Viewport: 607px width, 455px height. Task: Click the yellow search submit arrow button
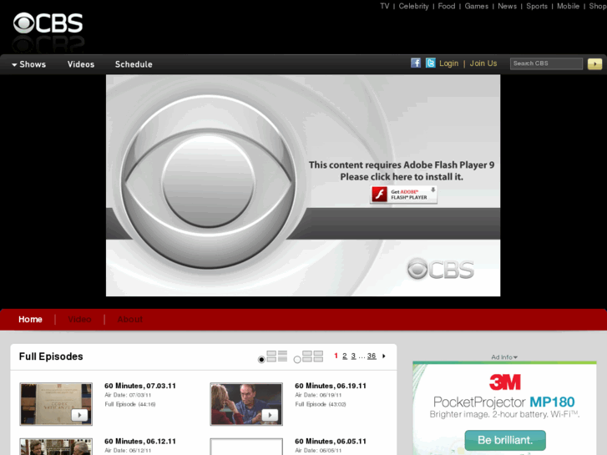(594, 63)
